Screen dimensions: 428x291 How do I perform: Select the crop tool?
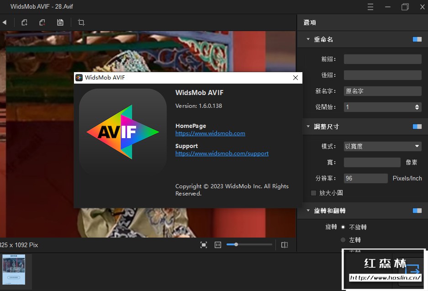click(81, 22)
